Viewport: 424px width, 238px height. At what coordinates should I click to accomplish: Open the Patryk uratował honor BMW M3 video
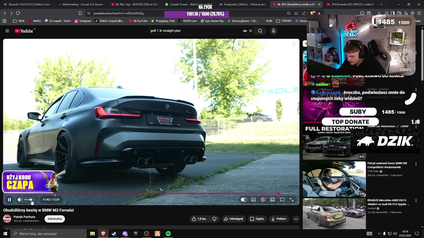pos(334,179)
